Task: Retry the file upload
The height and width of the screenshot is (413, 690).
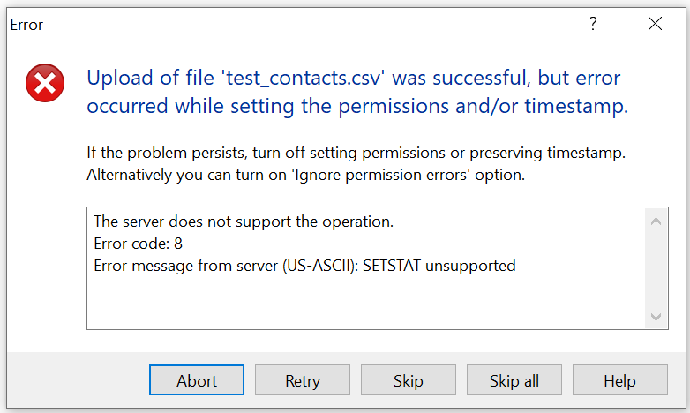Action: click(303, 380)
